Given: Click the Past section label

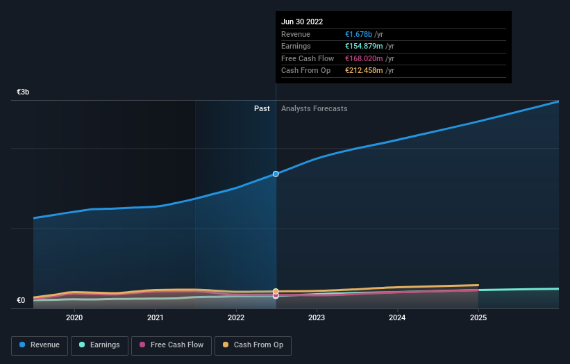Looking at the screenshot, I should click(262, 108).
